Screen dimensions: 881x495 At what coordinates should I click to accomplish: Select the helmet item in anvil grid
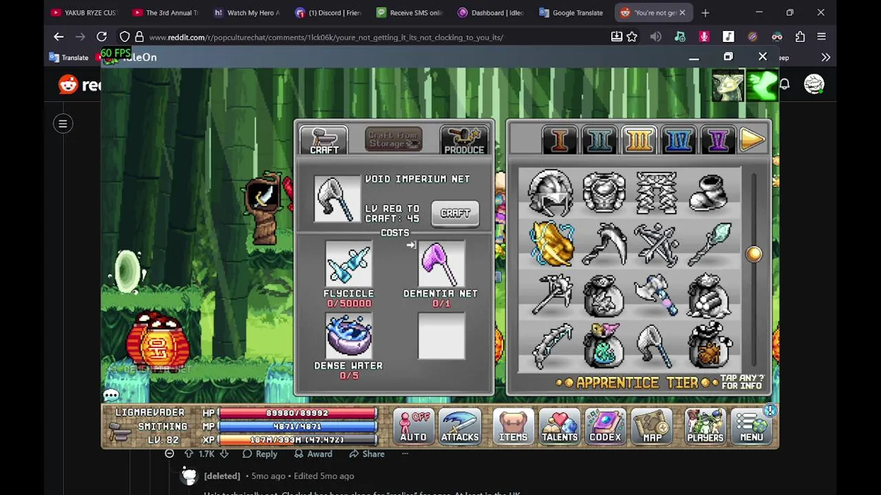coord(551,192)
